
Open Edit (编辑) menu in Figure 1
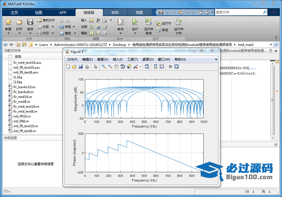coord(88,59)
